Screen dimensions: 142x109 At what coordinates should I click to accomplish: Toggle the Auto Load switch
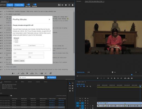28,5
